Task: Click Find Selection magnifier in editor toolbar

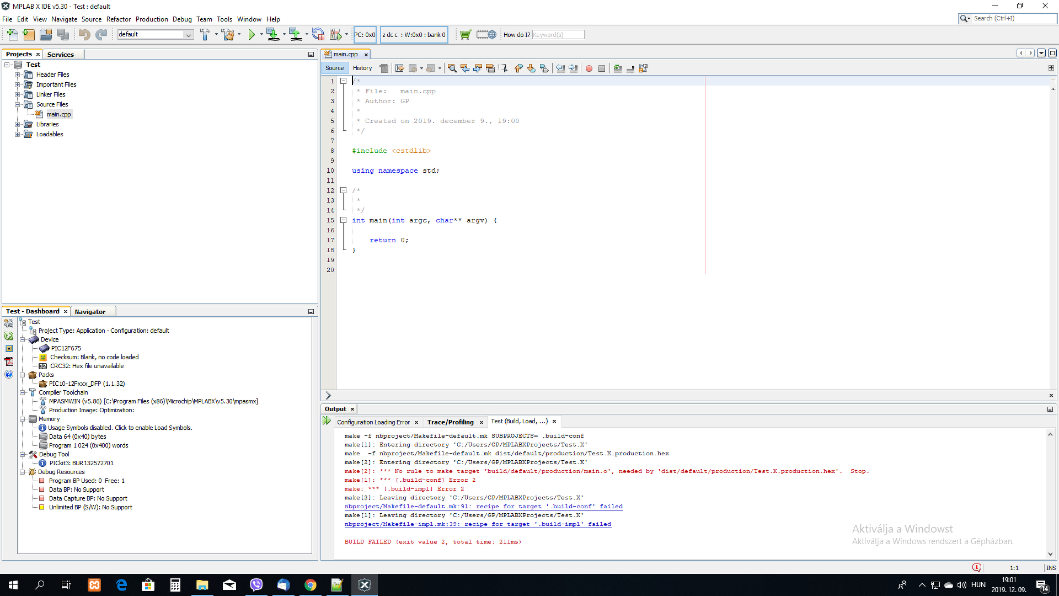Action: [x=452, y=68]
